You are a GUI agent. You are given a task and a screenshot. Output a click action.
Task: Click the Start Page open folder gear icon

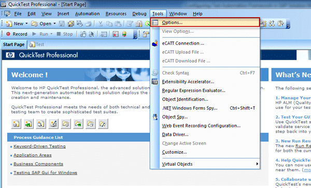pyautogui.click(x=66, y=124)
